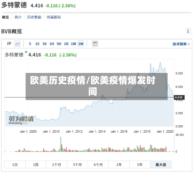Set chart range to 6个月

[x=98, y=164]
